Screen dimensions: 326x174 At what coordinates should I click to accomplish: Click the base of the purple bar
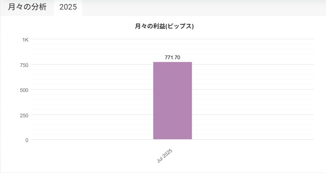(x=173, y=139)
